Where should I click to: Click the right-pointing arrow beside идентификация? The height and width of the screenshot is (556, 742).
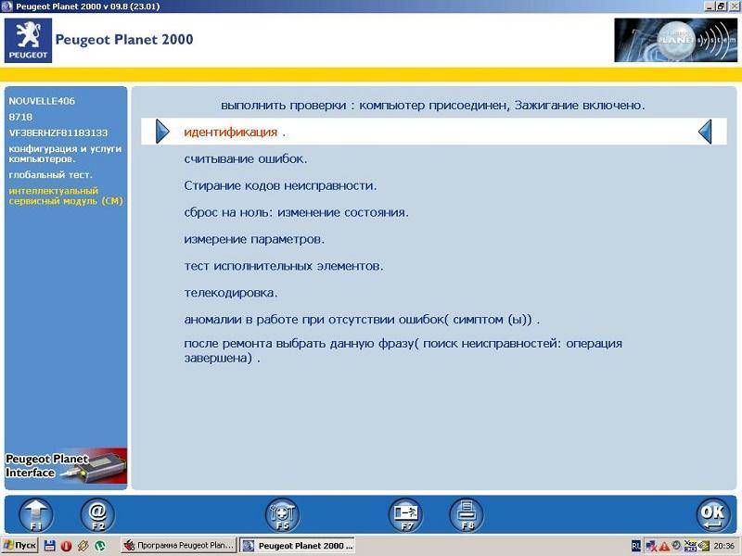coord(162,132)
